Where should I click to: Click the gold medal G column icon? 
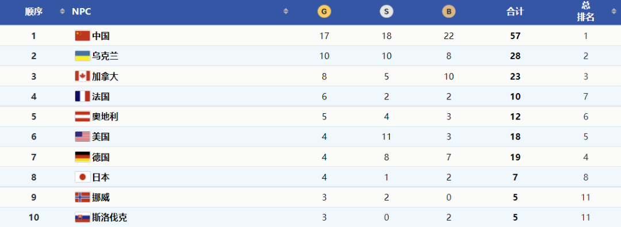click(x=324, y=12)
